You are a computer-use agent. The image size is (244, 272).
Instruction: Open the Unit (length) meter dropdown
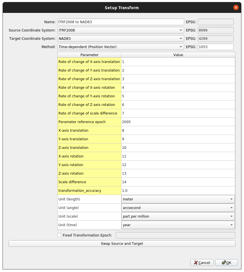[x=178, y=199]
